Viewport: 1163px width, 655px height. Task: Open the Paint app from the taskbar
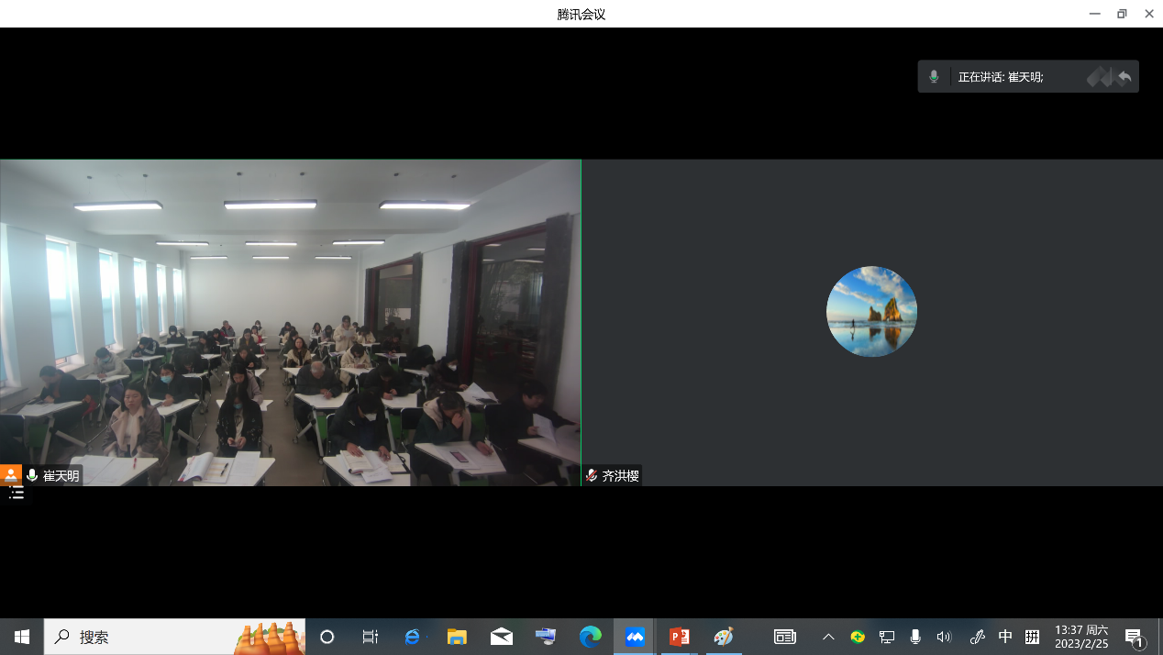pyautogui.click(x=724, y=637)
